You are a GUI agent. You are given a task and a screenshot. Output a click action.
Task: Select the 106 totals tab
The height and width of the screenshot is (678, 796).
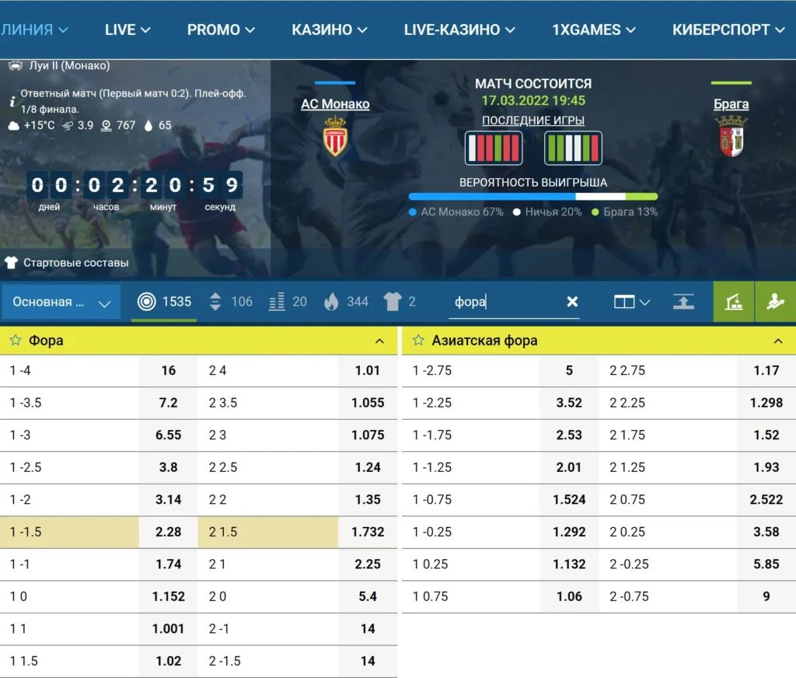coord(230,302)
